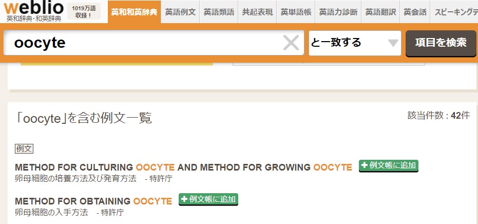Image resolution: width=478 pixels, height=224 pixels.
Task: Open the と一致する match type dropdown
Action: [x=355, y=43]
